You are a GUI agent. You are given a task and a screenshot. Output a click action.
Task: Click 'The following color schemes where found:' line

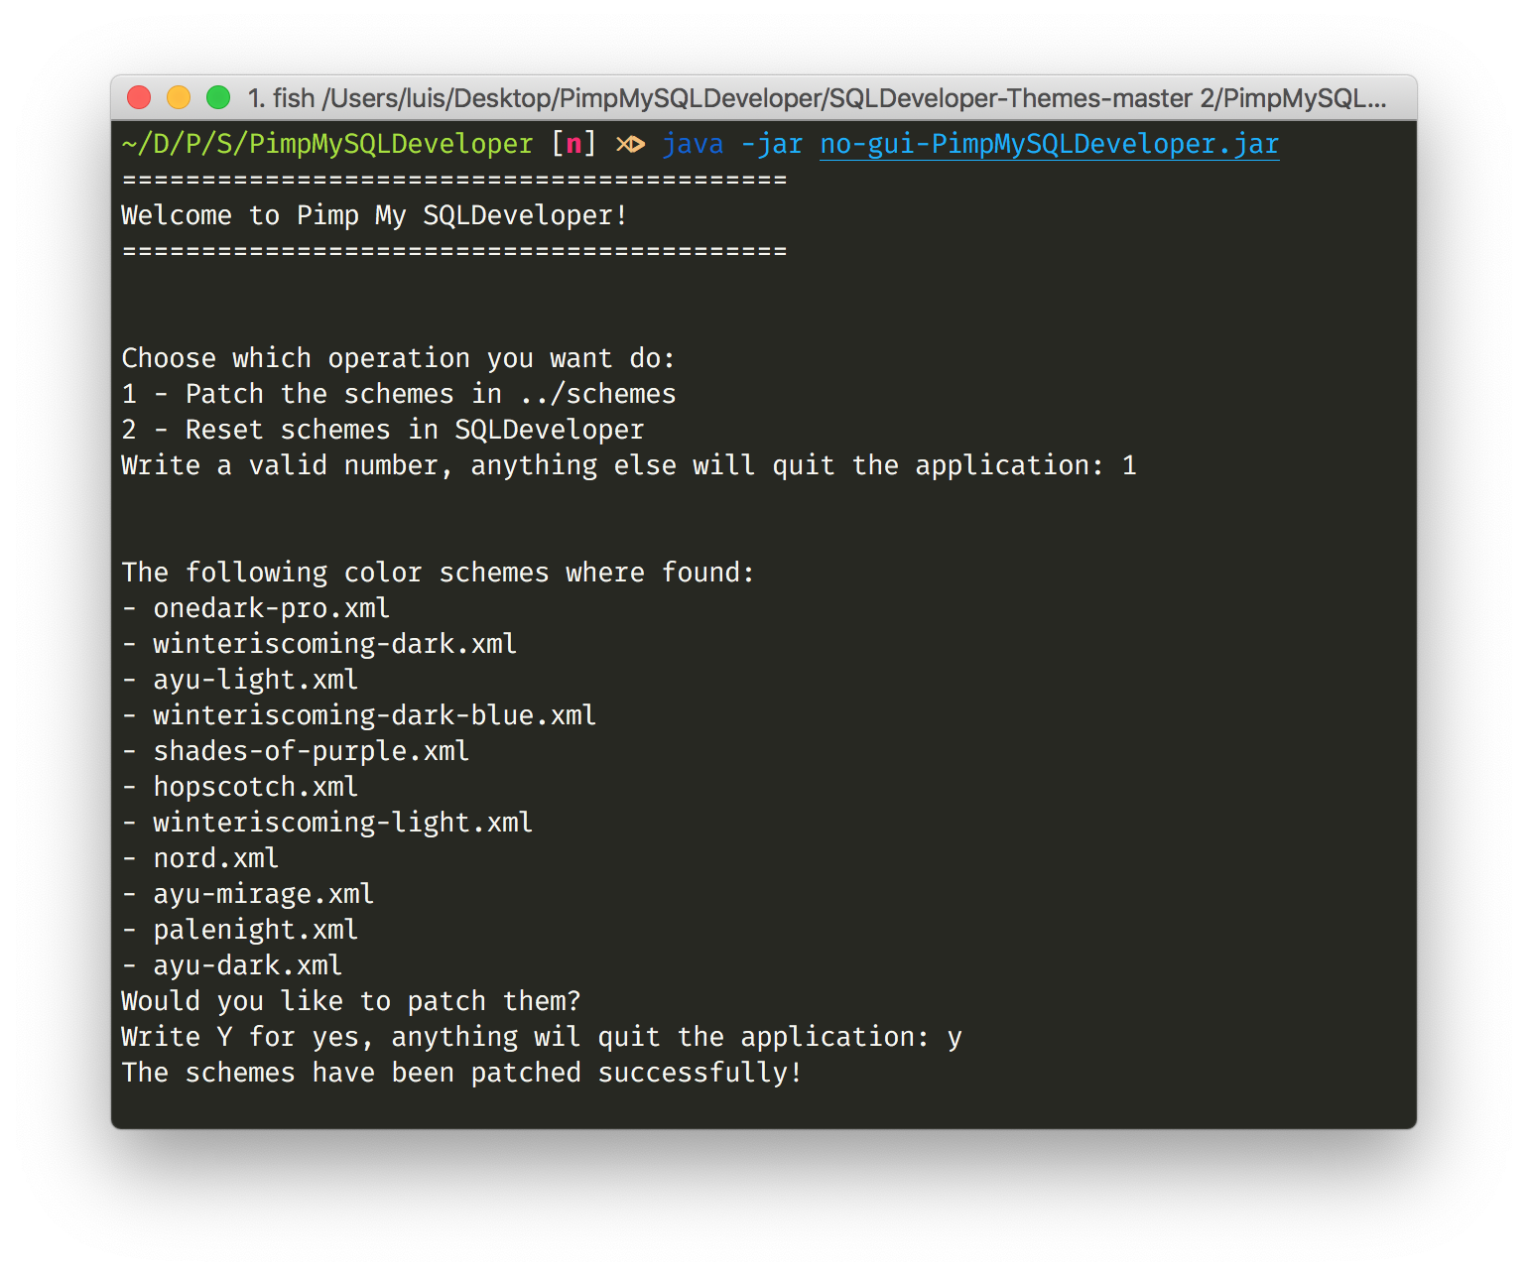tap(438, 573)
